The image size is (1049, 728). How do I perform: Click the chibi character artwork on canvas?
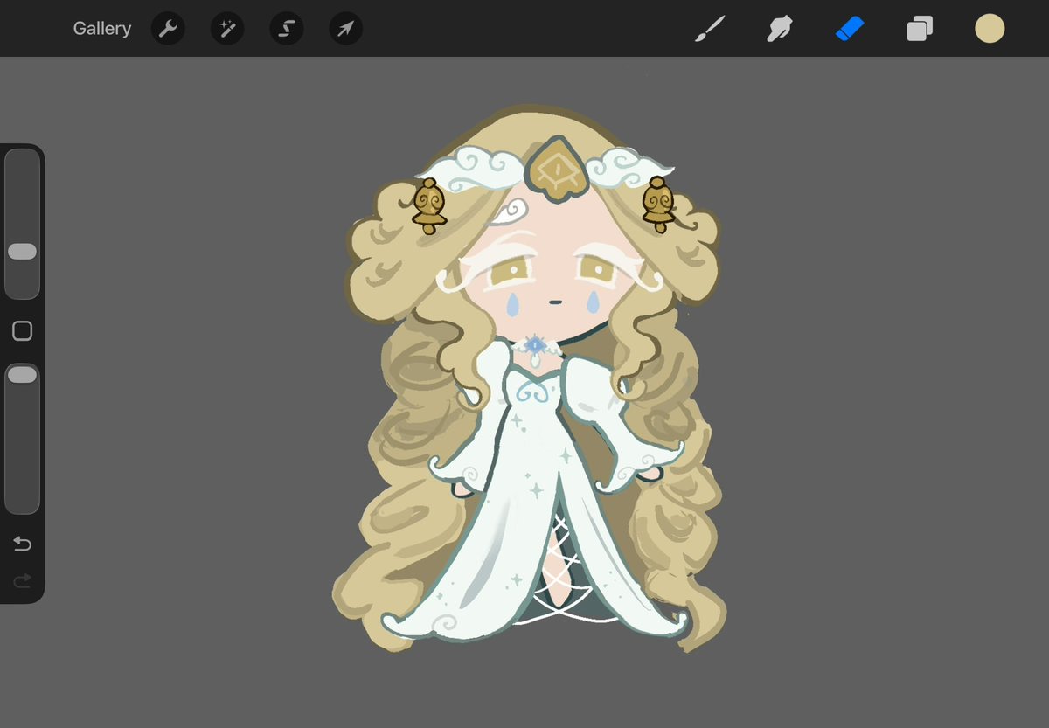(x=529, y=380)
